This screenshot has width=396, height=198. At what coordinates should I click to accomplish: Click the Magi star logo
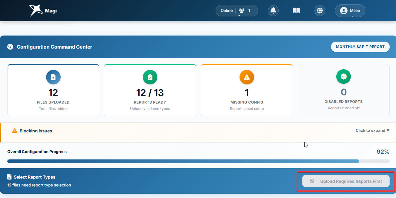click(x=36, y=11)
